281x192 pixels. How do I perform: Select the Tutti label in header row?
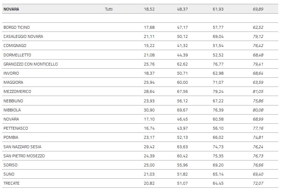click(x=109, y=9)
